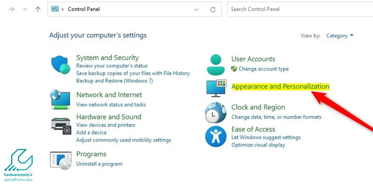Image resolution: width=373 pixels, height=186 pixels.
Task: Click the breadcrumb chevron before Control Panel
Action: (63, 9)
